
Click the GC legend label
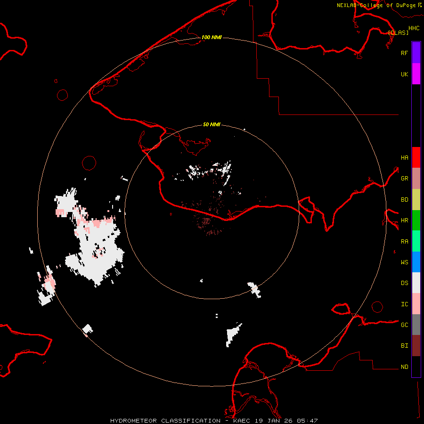404,325
